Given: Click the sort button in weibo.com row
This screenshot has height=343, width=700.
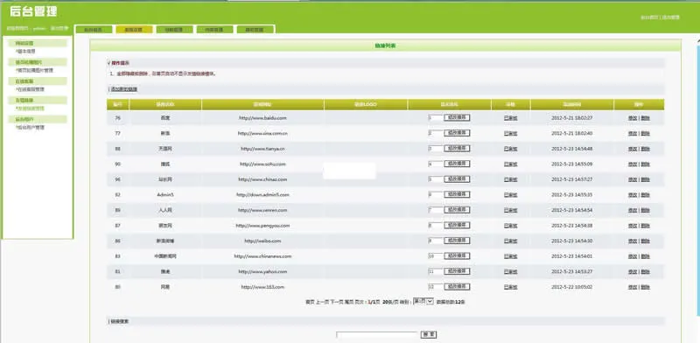Looking at the screenshot, I should coord(457,241).
